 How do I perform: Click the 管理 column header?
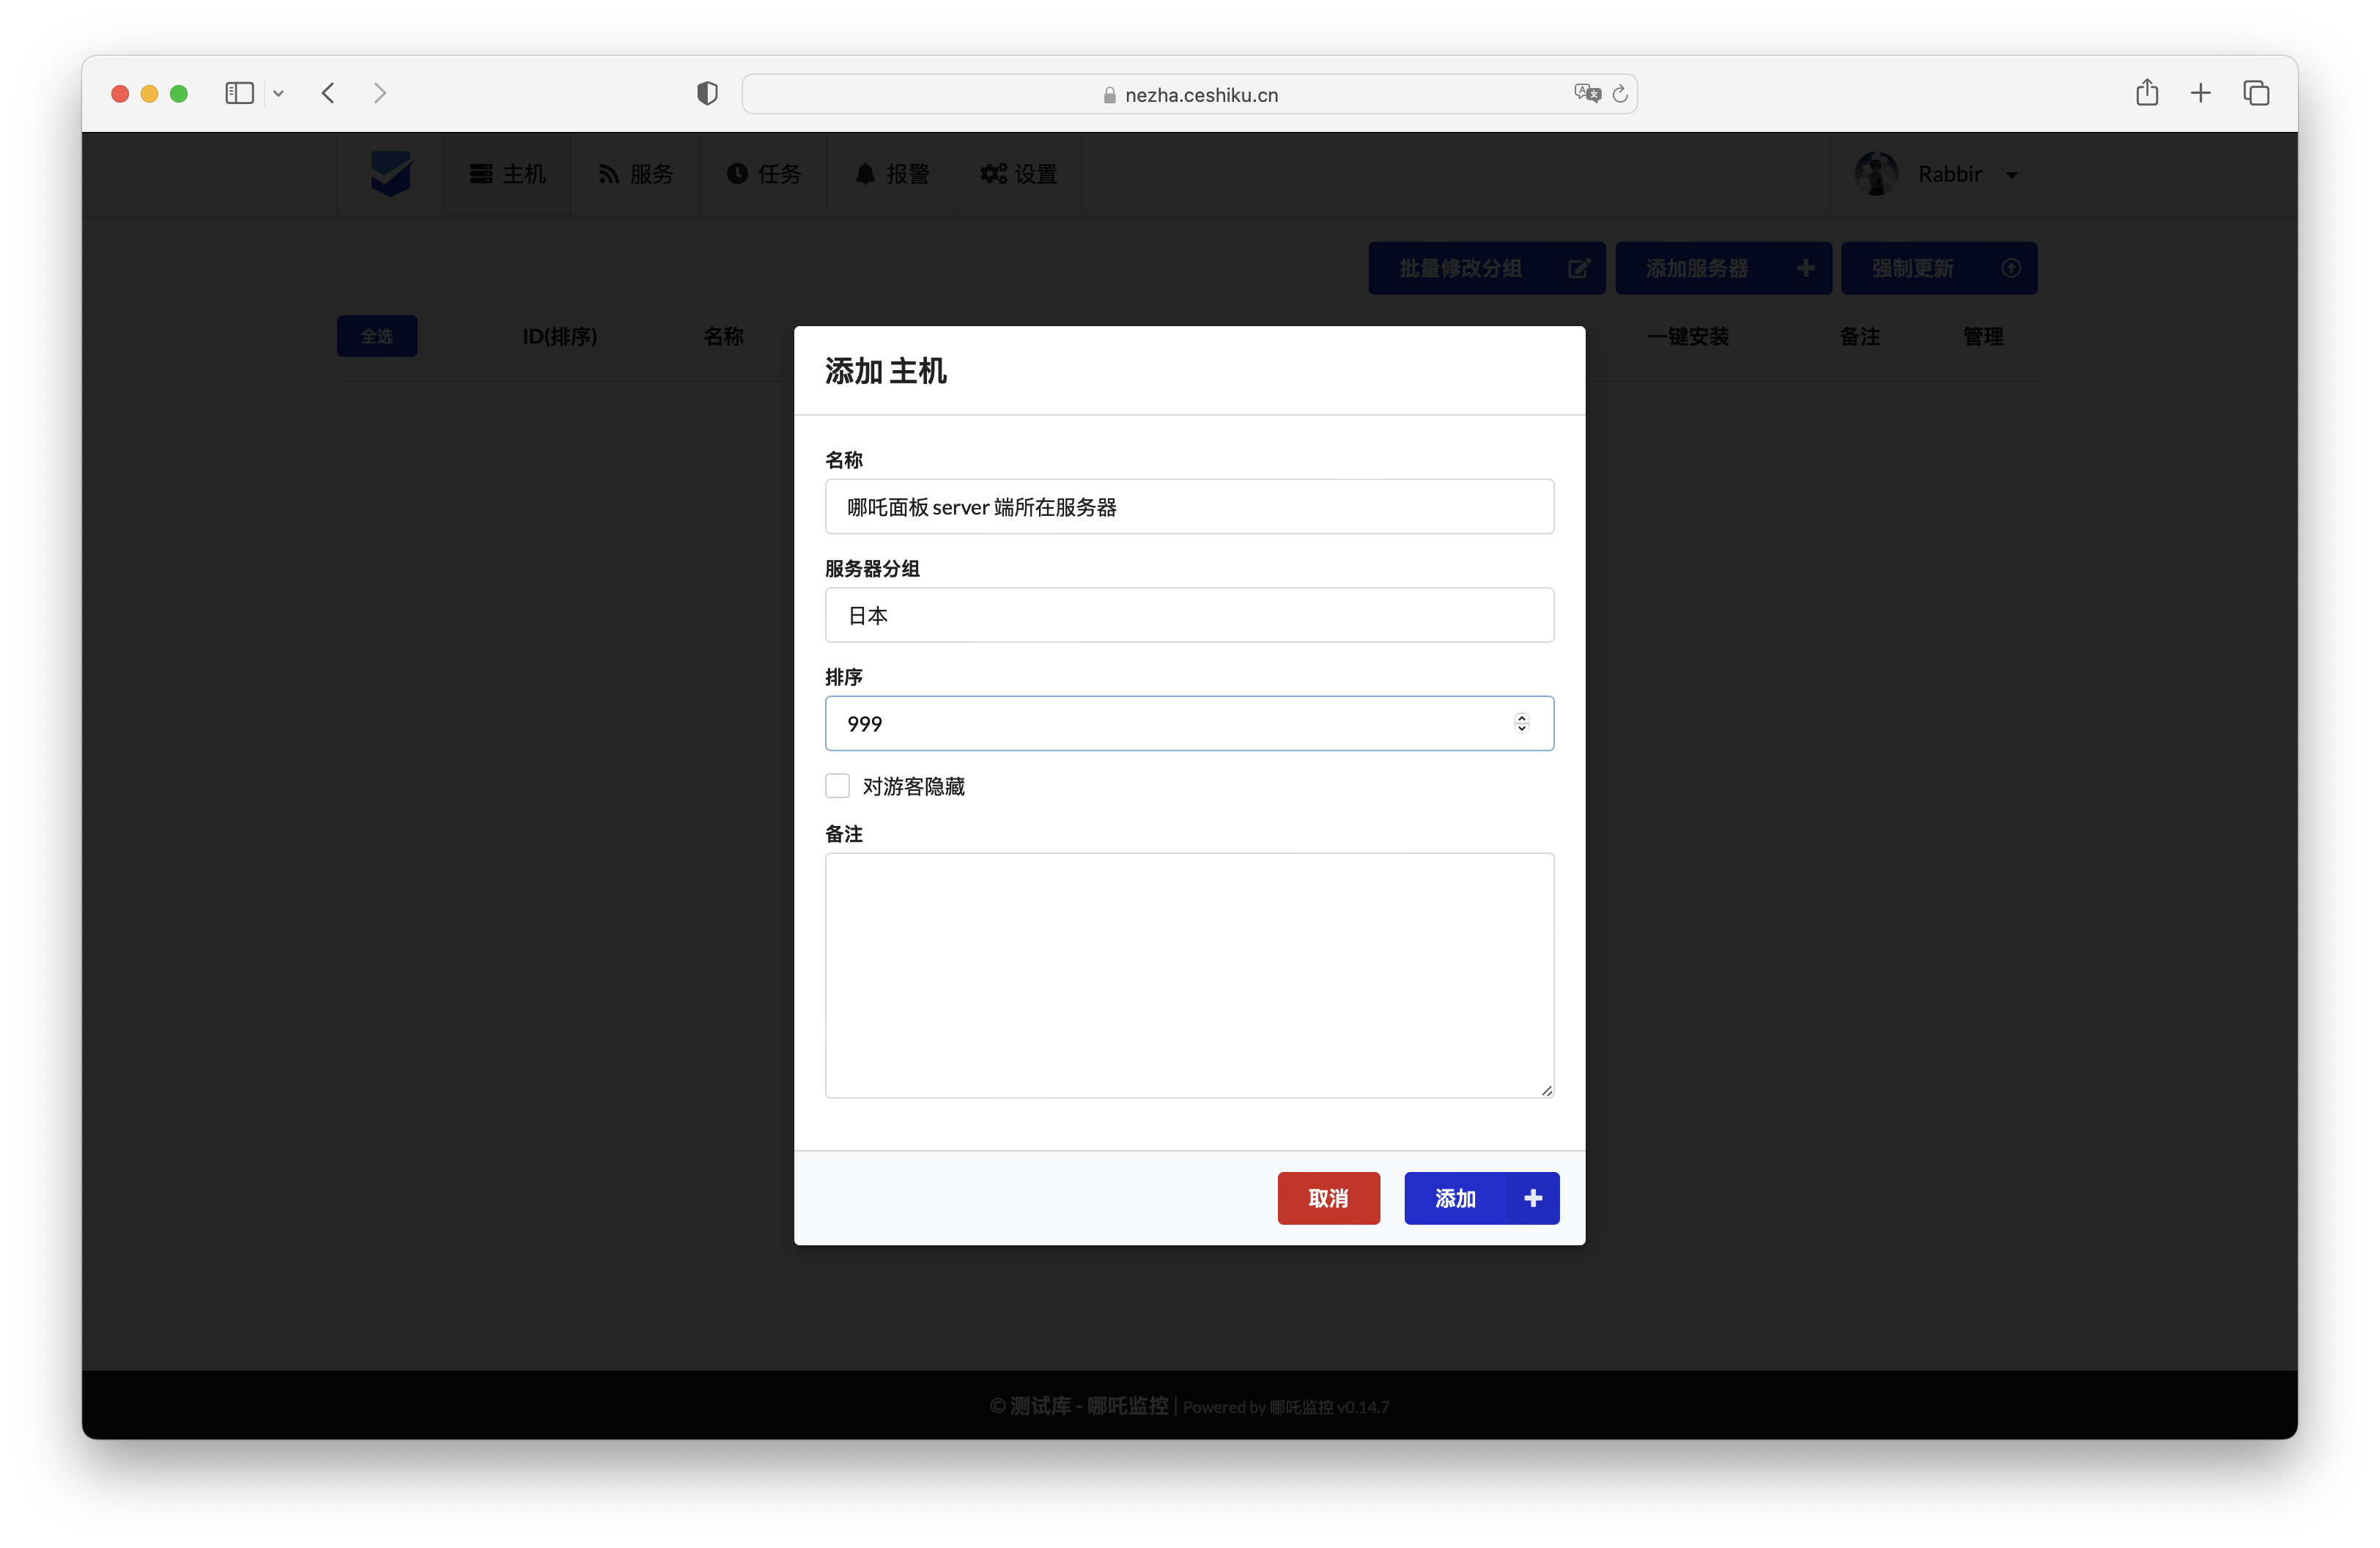1983,336
